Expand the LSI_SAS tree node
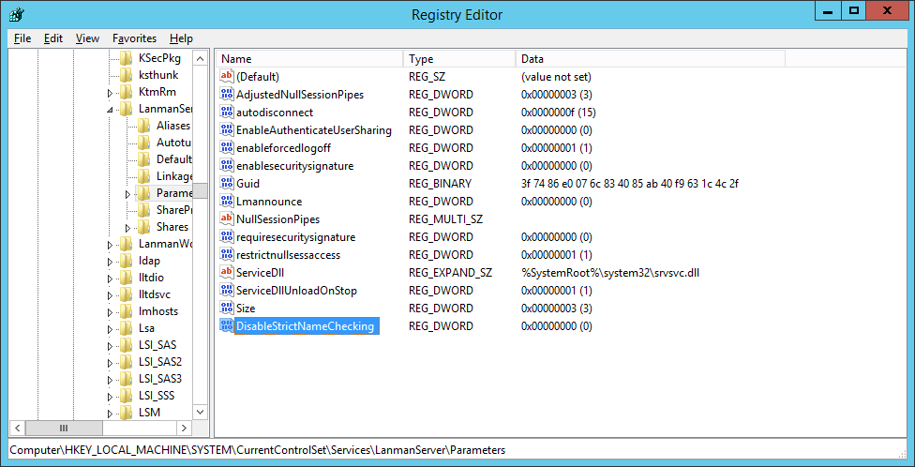 (111, 345)
